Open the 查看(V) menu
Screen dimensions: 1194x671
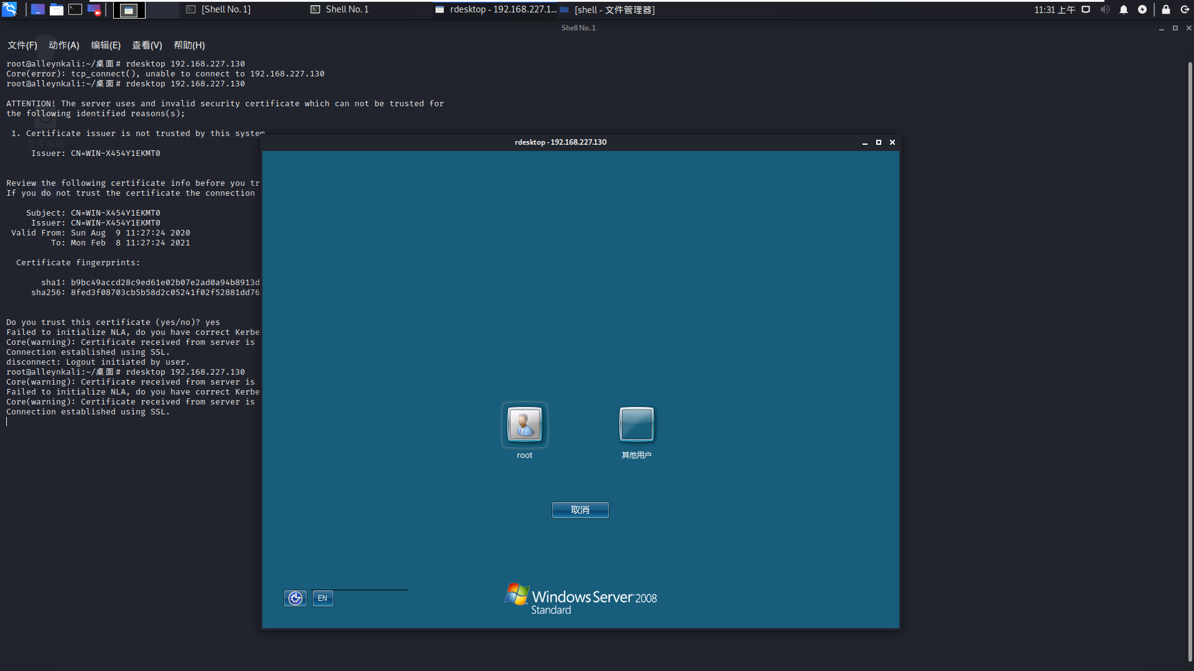(147, 45)
